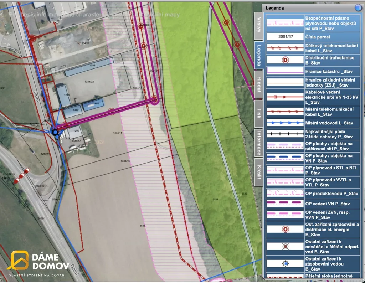Image resolution: width=365 pixels, height=283 pixels.
Task: Click the water supply facility legend symbol
Action: pos(285,264)
